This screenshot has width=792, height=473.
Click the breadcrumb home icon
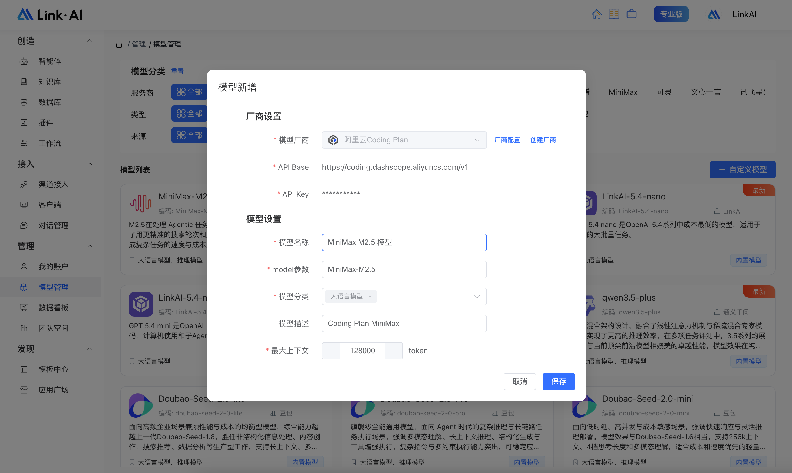pos(119,44)
